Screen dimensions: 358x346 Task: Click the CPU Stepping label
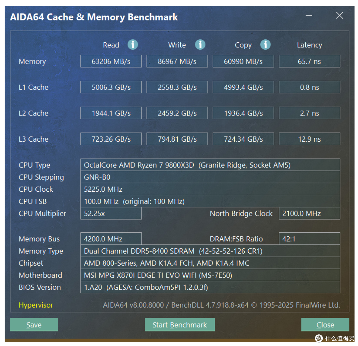click(x=41, y=177)
